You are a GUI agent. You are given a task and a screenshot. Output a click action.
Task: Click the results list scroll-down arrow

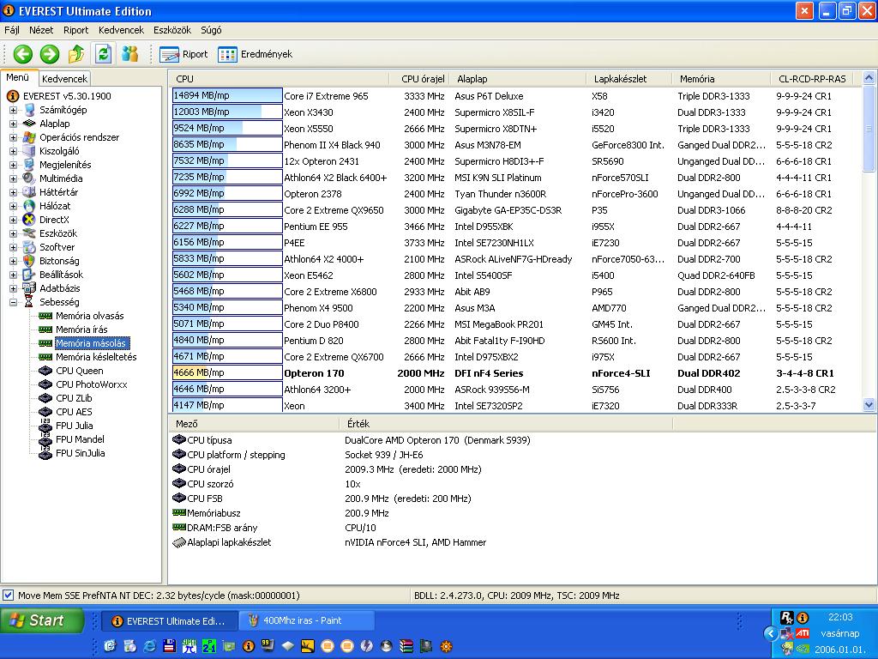click(x=869, y=405)
